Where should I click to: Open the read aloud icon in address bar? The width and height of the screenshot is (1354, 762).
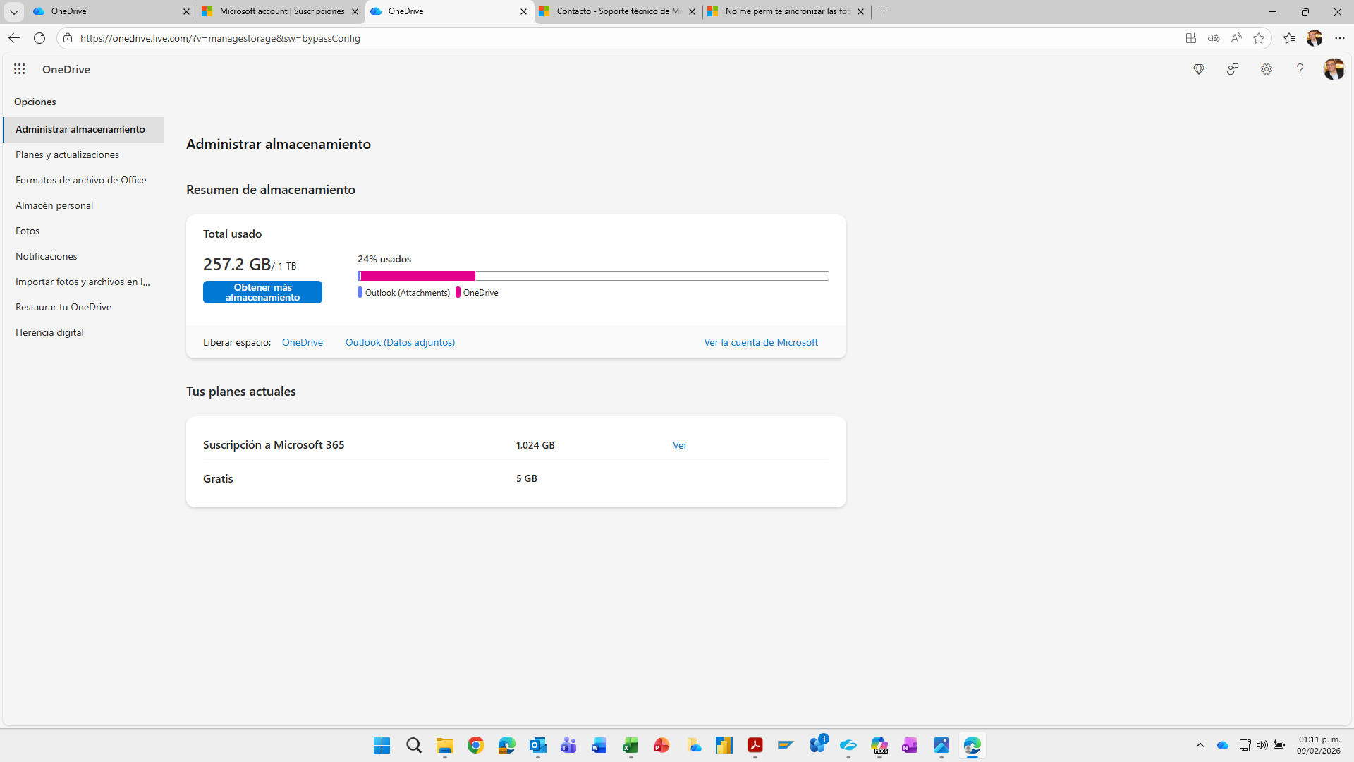(x=1236, y=38)
